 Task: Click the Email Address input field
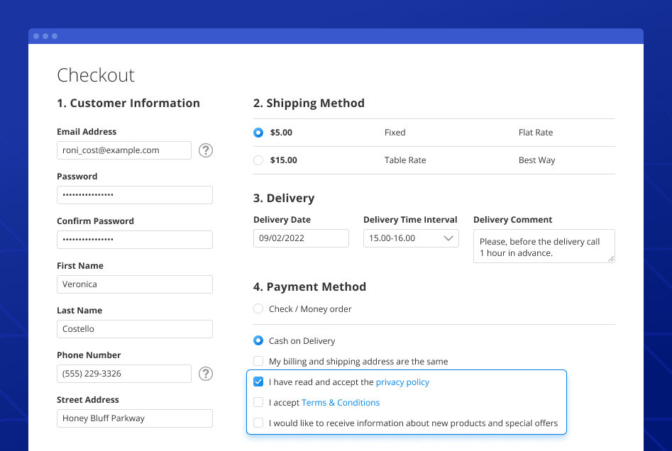coord(123,150)
